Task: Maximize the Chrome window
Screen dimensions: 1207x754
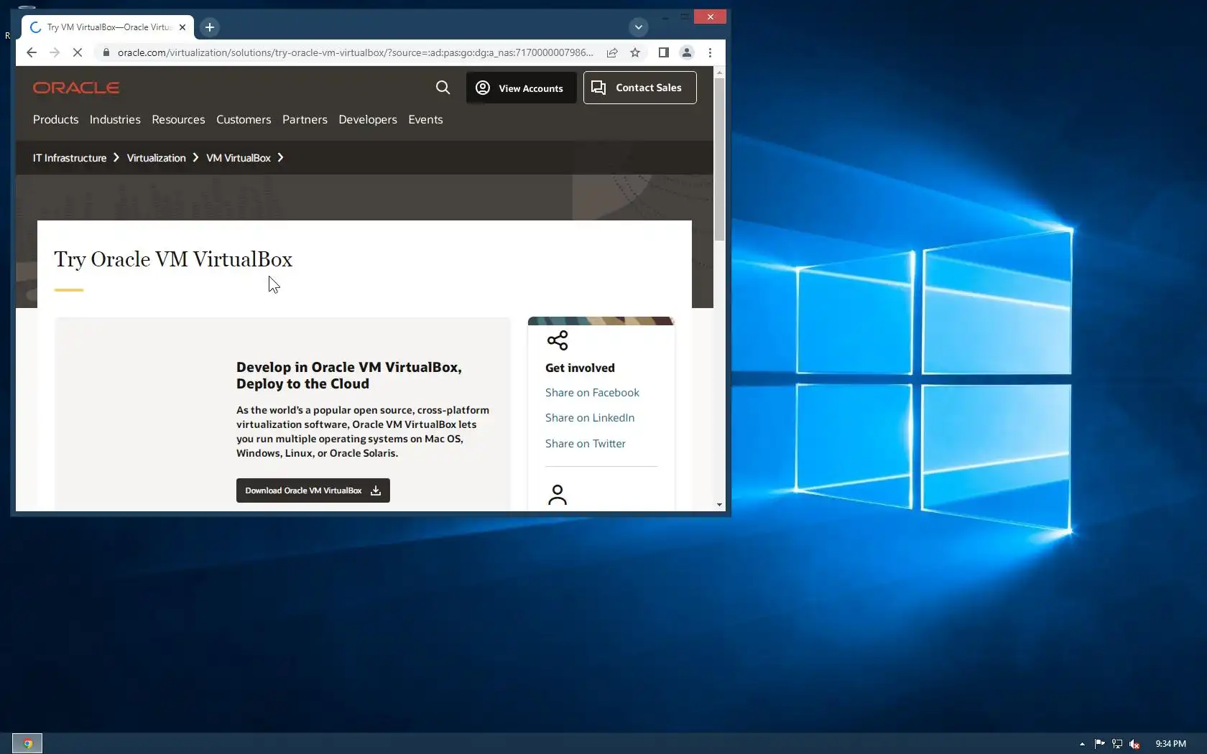Action: (685, 17)
